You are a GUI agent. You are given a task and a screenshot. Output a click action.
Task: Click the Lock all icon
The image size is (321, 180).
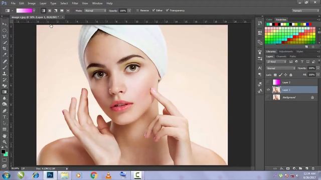291,75
